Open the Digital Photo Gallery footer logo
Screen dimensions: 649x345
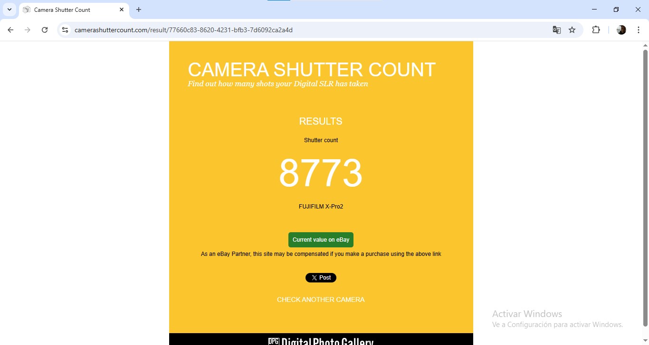tap(321, 341)
